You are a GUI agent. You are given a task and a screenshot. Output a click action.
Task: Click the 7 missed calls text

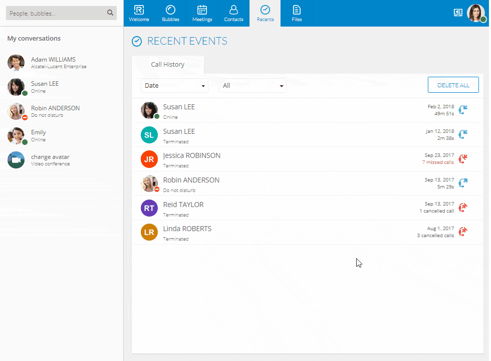coord(438,162)
